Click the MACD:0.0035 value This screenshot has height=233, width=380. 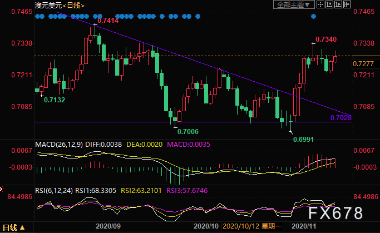(x=189, y=145)
